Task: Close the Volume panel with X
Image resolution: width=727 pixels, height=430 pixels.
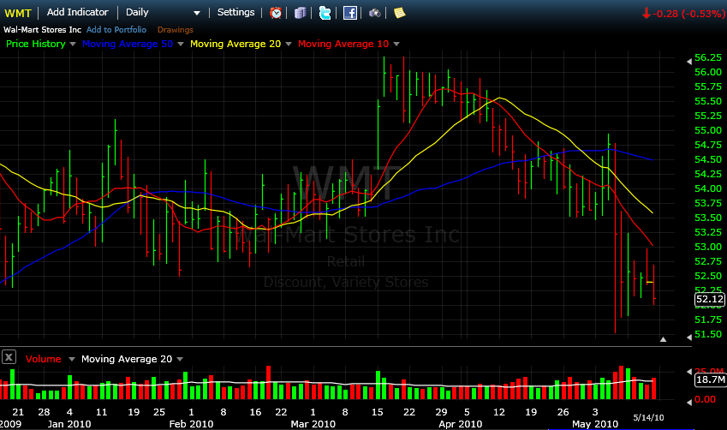Action: pyautogui.click(x=9, y=357)
